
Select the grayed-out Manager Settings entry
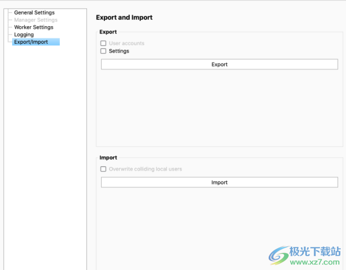35,20
